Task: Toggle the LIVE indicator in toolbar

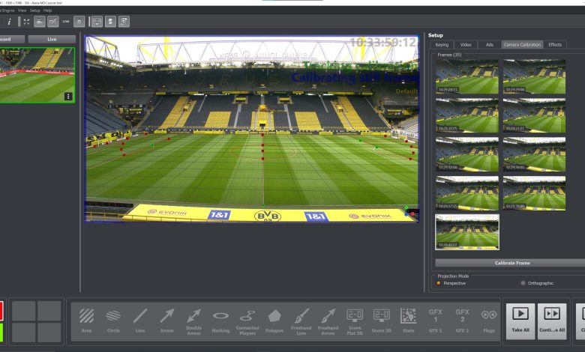Action: coord(66,22)
